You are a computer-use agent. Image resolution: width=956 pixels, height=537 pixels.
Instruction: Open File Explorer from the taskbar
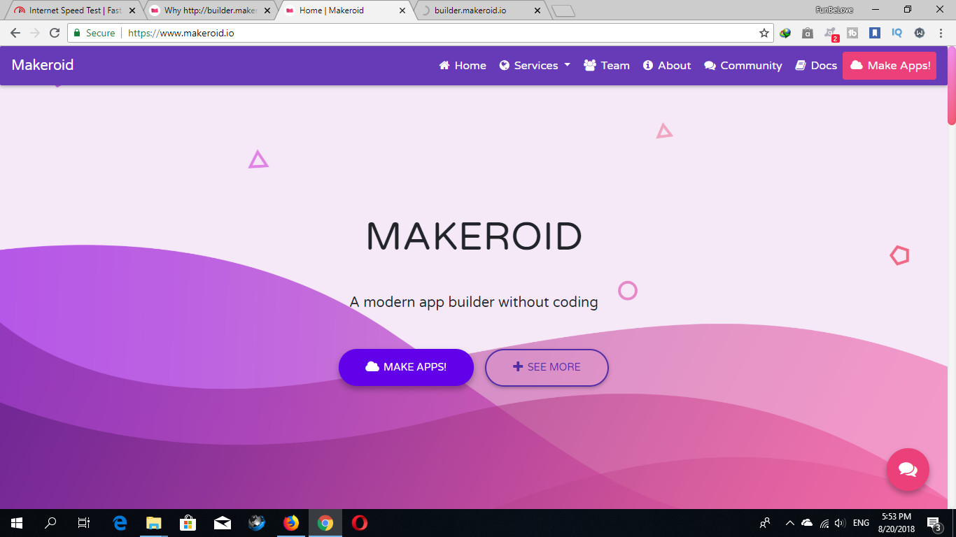tap(153, 523)
